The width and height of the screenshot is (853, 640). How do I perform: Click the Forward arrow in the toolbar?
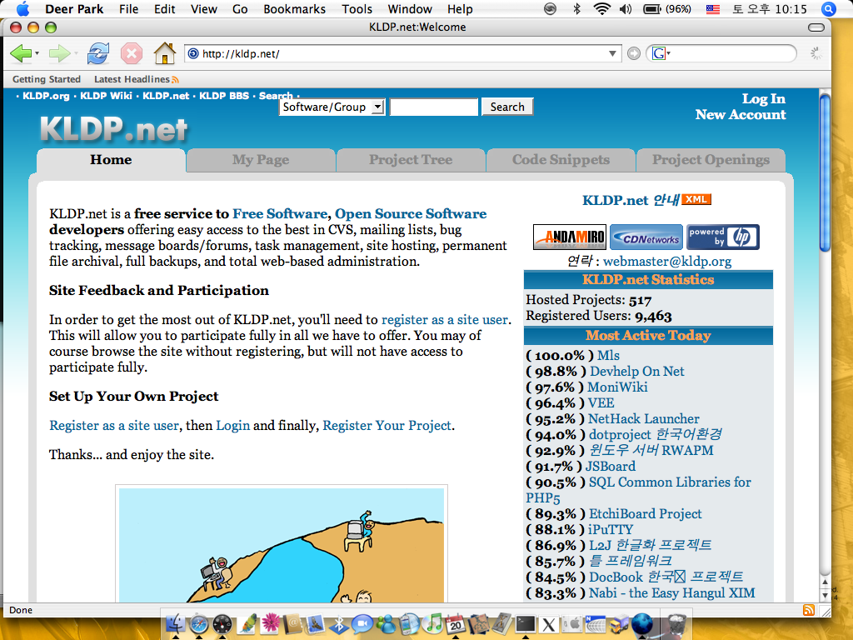click(x=59, y=53)
